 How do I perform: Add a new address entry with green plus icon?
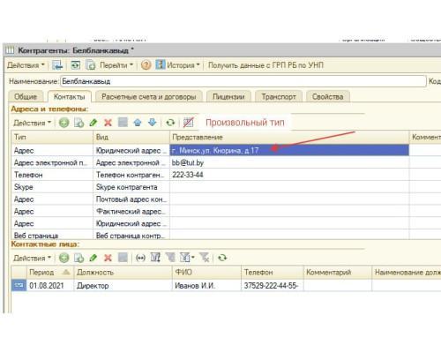pos(64,123)
